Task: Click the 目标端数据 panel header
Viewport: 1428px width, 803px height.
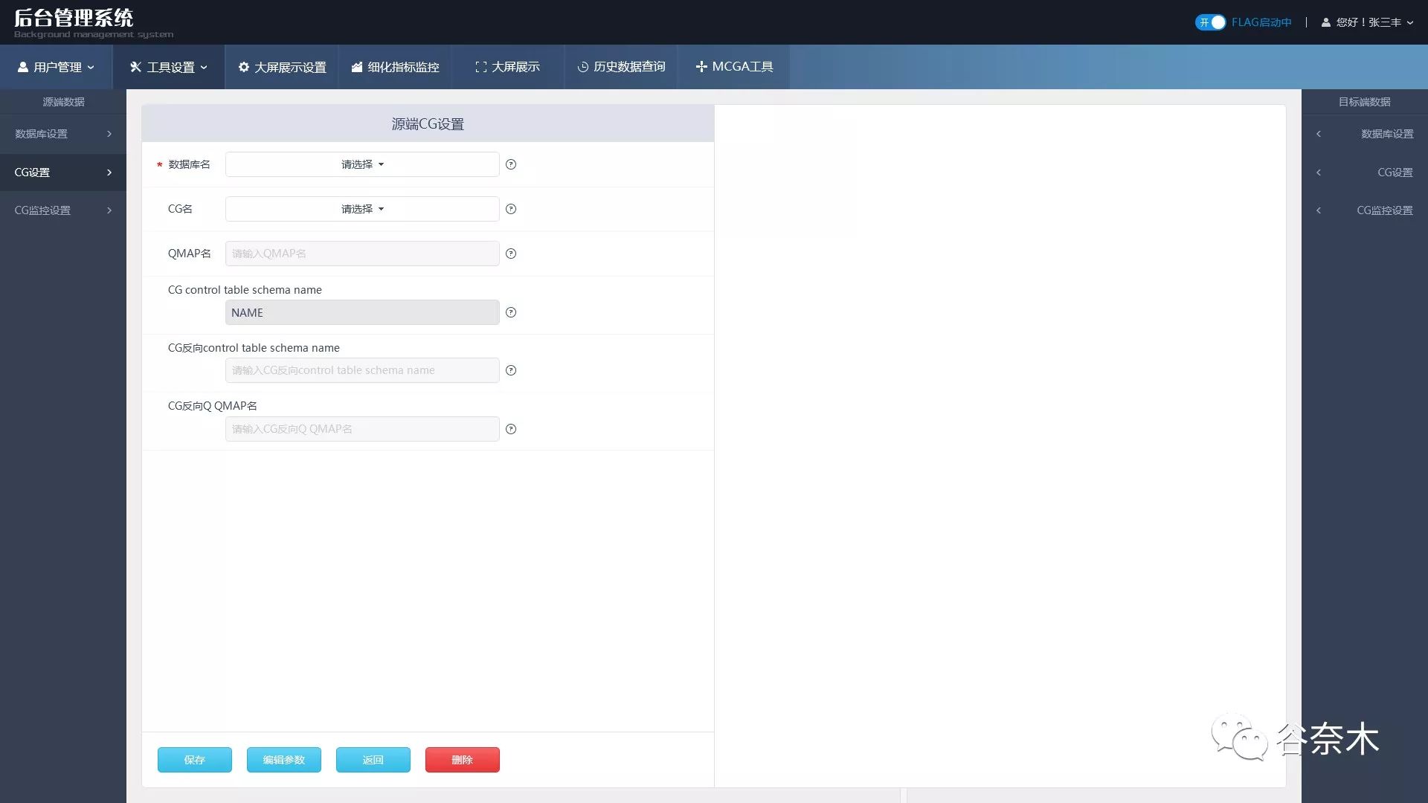Action: click(1365, 102)
